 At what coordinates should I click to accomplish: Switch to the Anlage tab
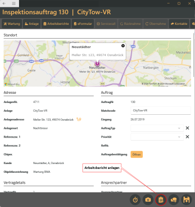pos(32,24)
